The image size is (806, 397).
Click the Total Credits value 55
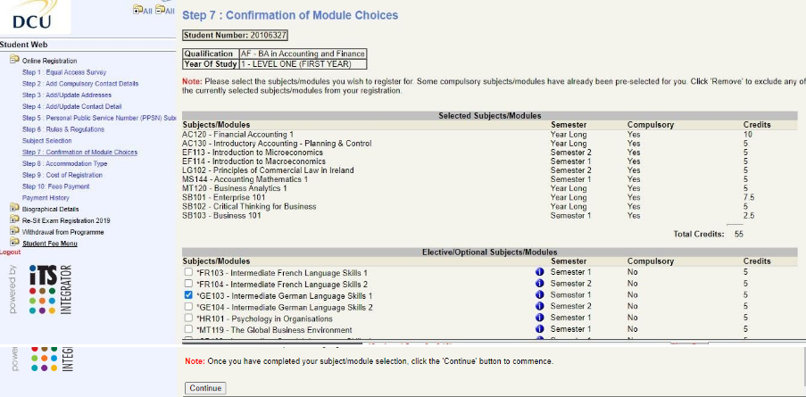(x=739, y=235)
